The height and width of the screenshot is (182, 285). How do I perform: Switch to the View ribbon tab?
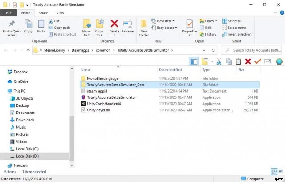tap(60, 13)
